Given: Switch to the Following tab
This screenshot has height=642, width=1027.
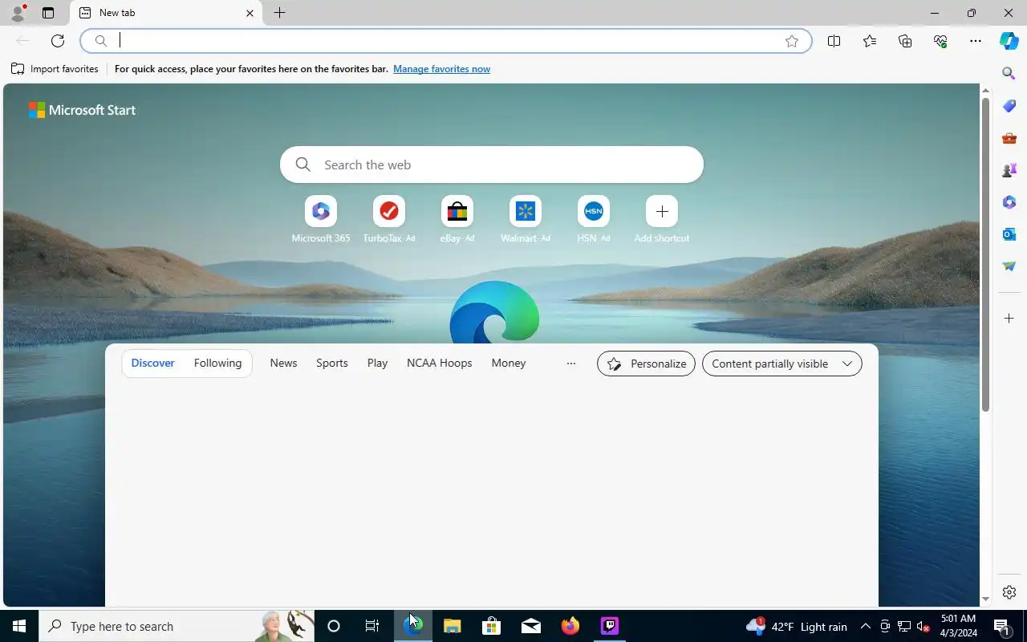Looking at the screenshot, I should (217, 364).
